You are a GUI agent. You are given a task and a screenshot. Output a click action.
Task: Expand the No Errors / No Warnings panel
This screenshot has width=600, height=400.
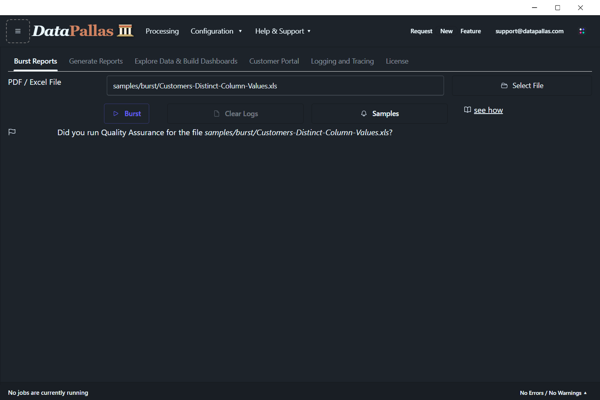coord(553,393)
